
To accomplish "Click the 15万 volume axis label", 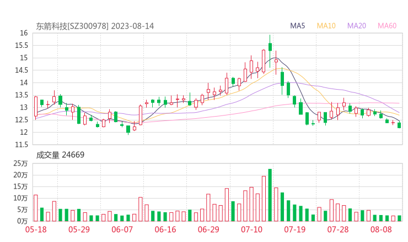I will 20,186.
